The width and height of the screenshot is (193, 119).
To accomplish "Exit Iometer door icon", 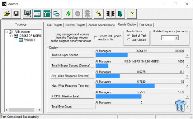I will pos(120,14).
